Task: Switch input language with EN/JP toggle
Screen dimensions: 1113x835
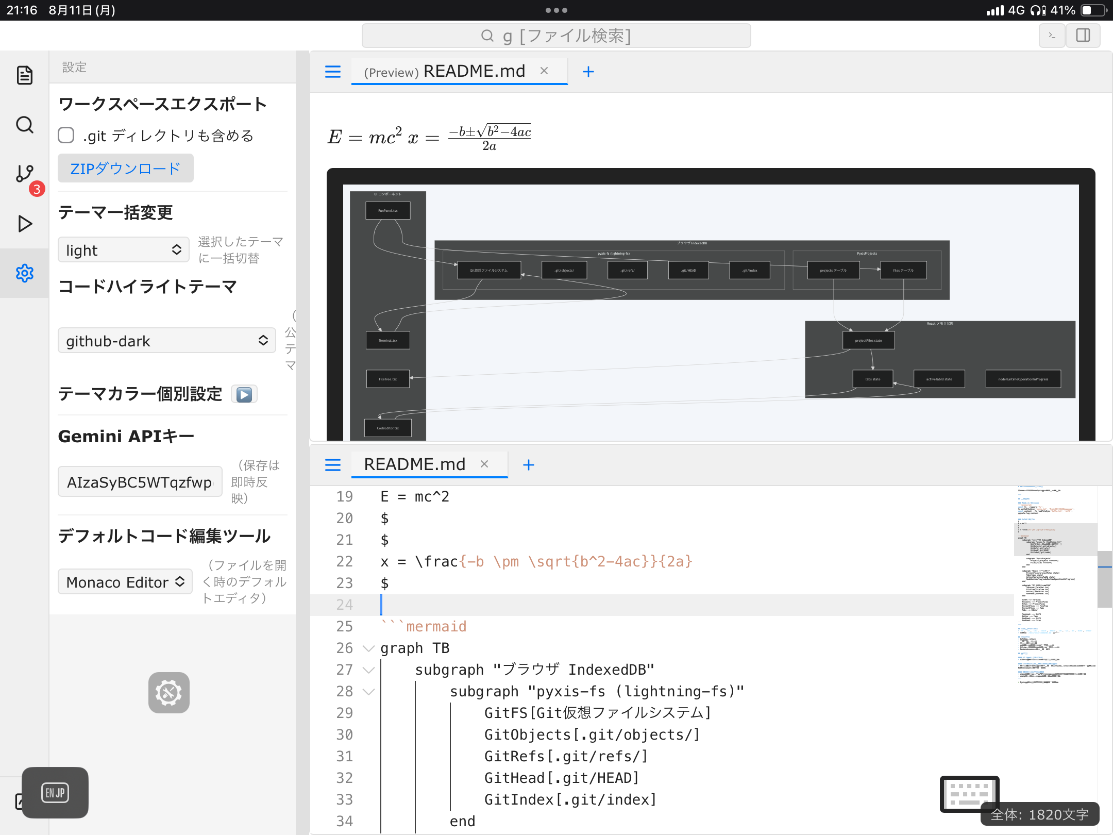Action: click(x=55, y=793)
